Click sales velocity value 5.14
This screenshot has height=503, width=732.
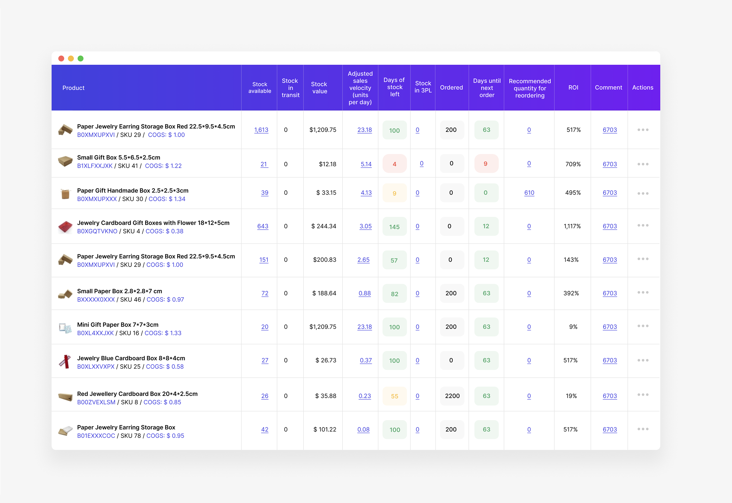tap(366, 164)
